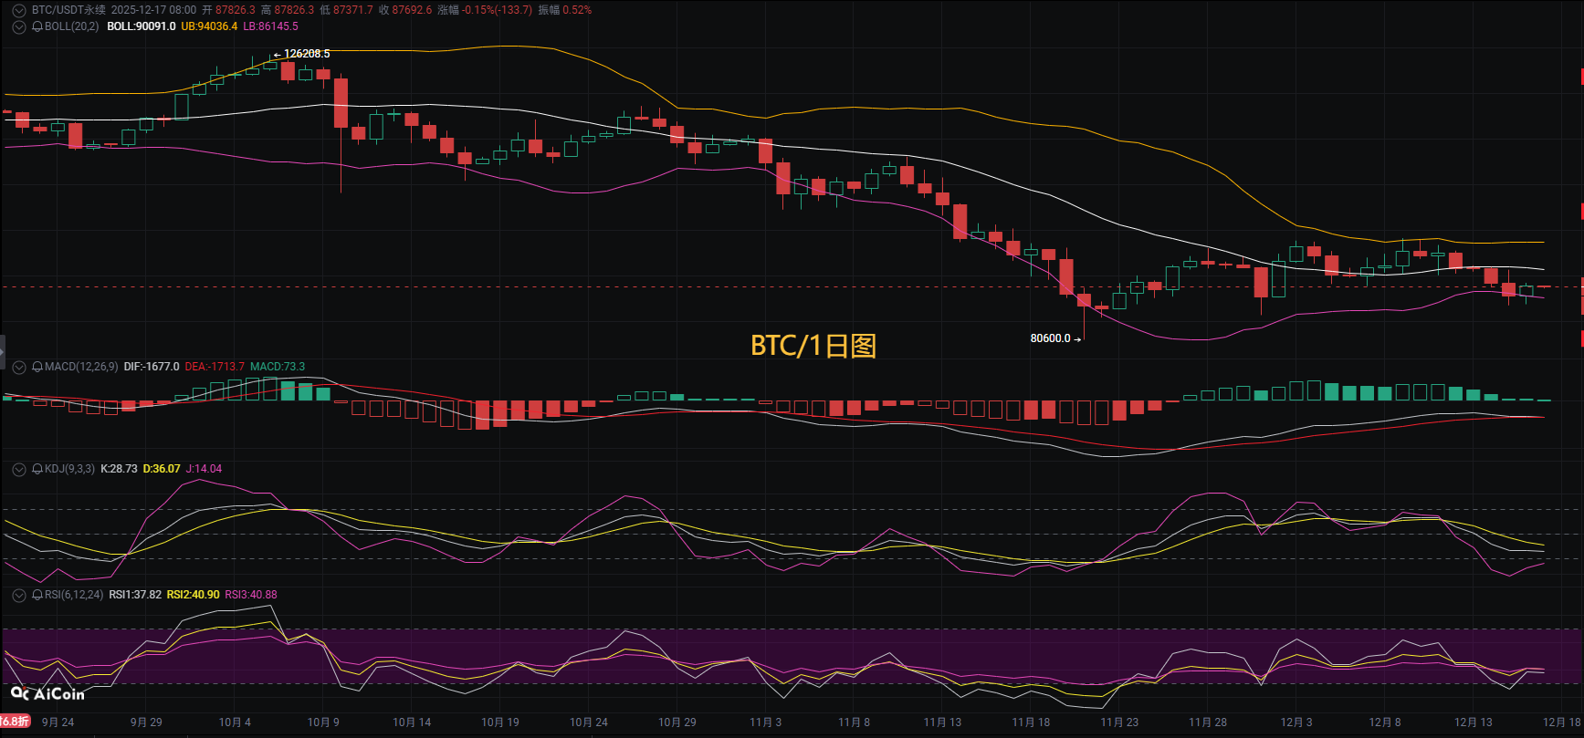Toggle the RSI panel collapse chevron
The width and height of the screenshot is (1584, 738).
19,595
